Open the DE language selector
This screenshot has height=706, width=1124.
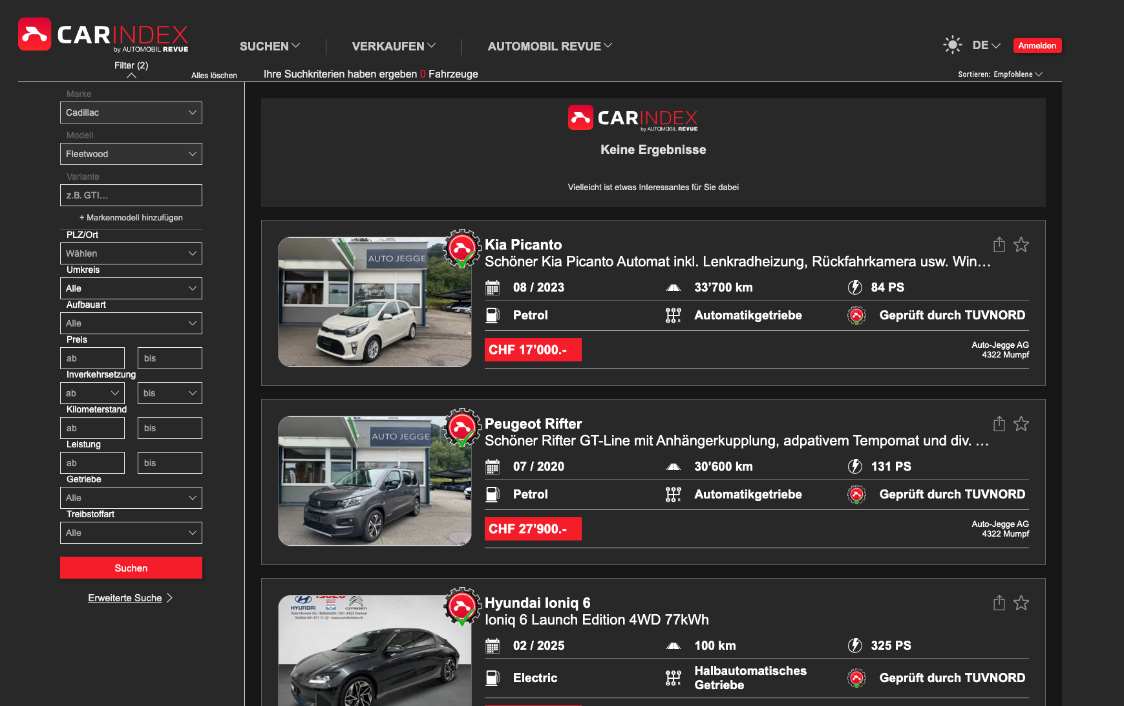(x=986, y=45)
